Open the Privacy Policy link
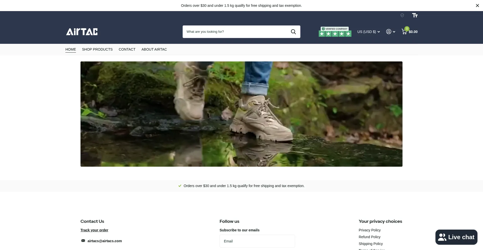 370,230
